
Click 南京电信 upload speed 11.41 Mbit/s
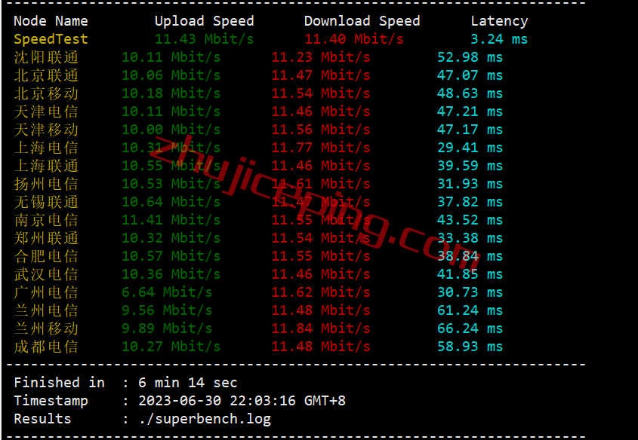tap(171, 220)
